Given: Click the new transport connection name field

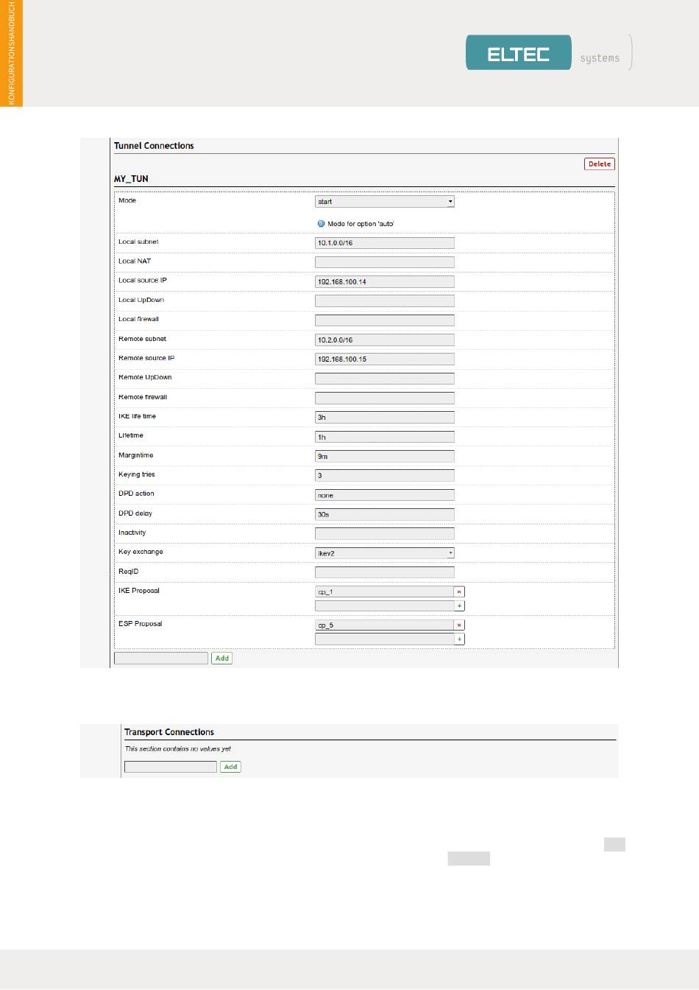Looking at the screenshot, I should 170,767.
